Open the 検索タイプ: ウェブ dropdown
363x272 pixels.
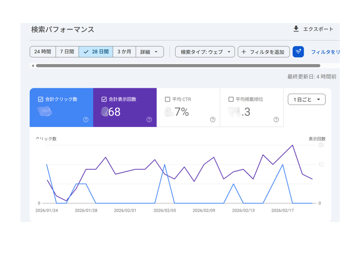coord(205,51)
